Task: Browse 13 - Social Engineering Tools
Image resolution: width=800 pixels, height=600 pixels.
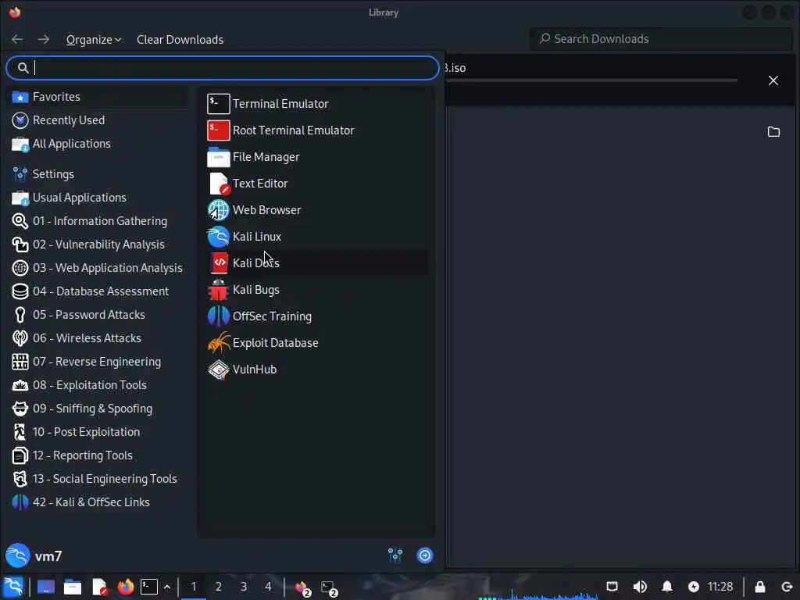Action: 97,479
